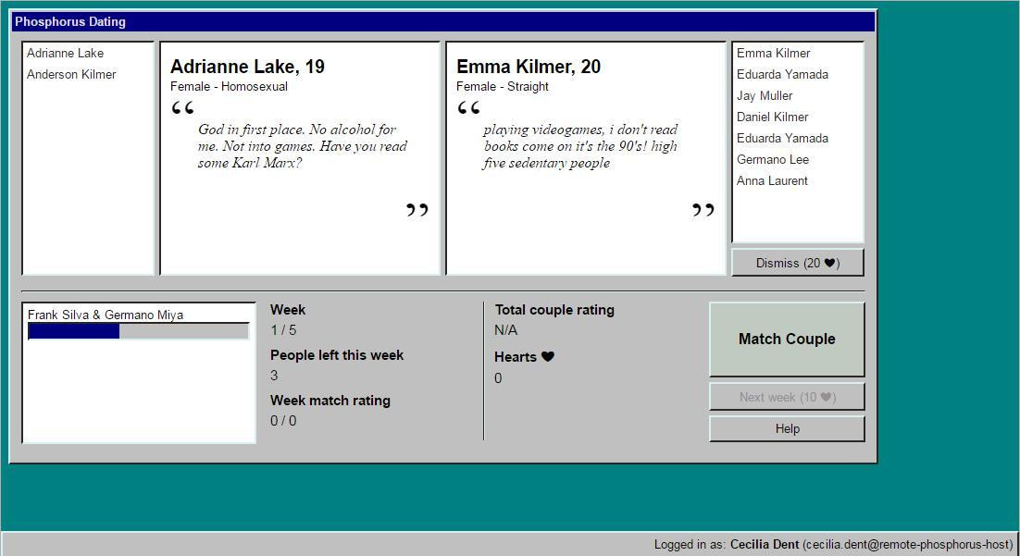This screenshot has width=1020, height=556.
Task: Select Adrianne Lake in the left people list
Action: 65,54
